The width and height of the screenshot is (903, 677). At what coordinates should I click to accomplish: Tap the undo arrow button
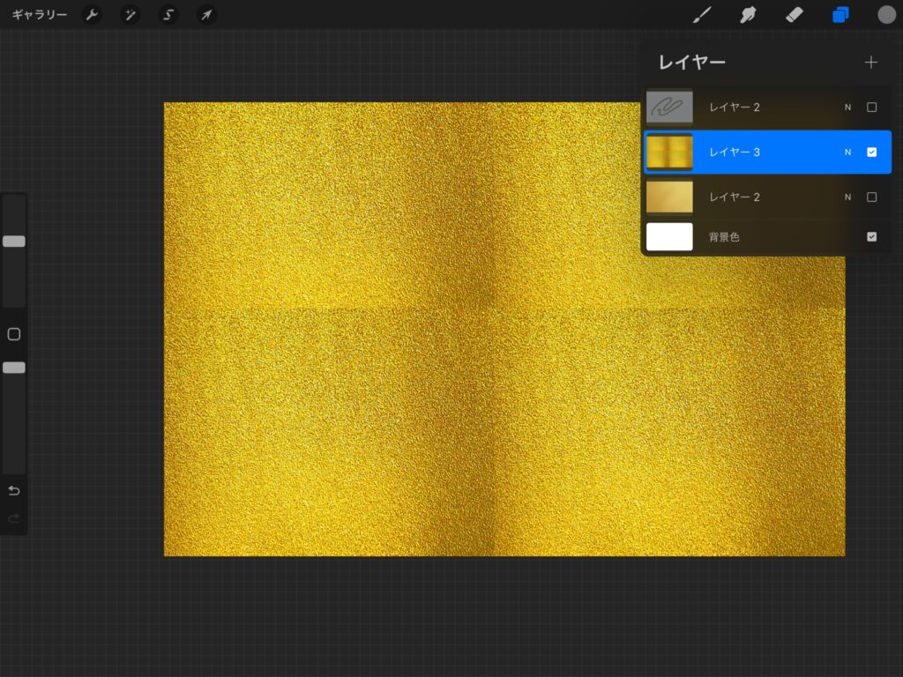click(14, 491)
